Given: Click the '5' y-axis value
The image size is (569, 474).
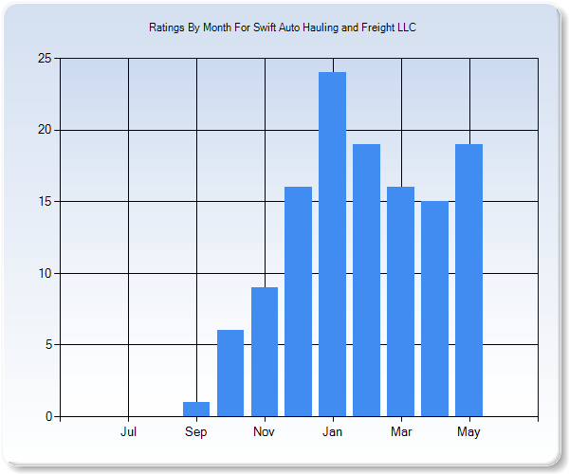Looking at the screenshot, I should pos(48,345).
